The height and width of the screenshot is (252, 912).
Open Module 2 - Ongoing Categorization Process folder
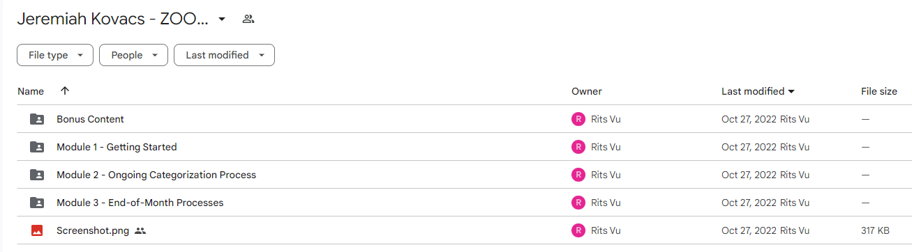click(x=156, y=175)
